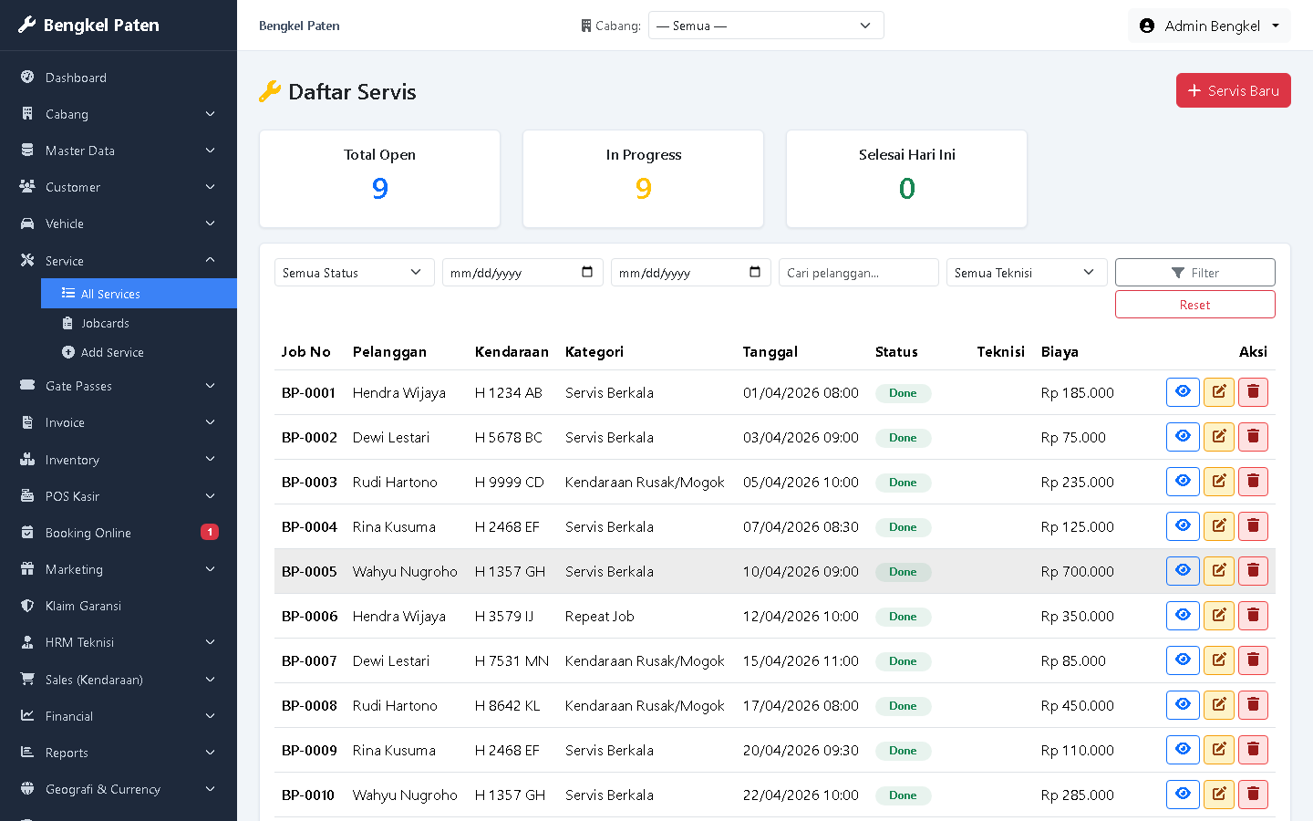Screen dimensions: 1313x821
Task: View details of job BP-0007
Action: (x=1183, y=660)
